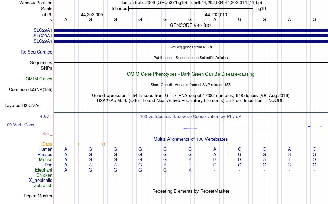
Task: Click the 44,202,005 coordinate marker
Action: click(92, 14)
